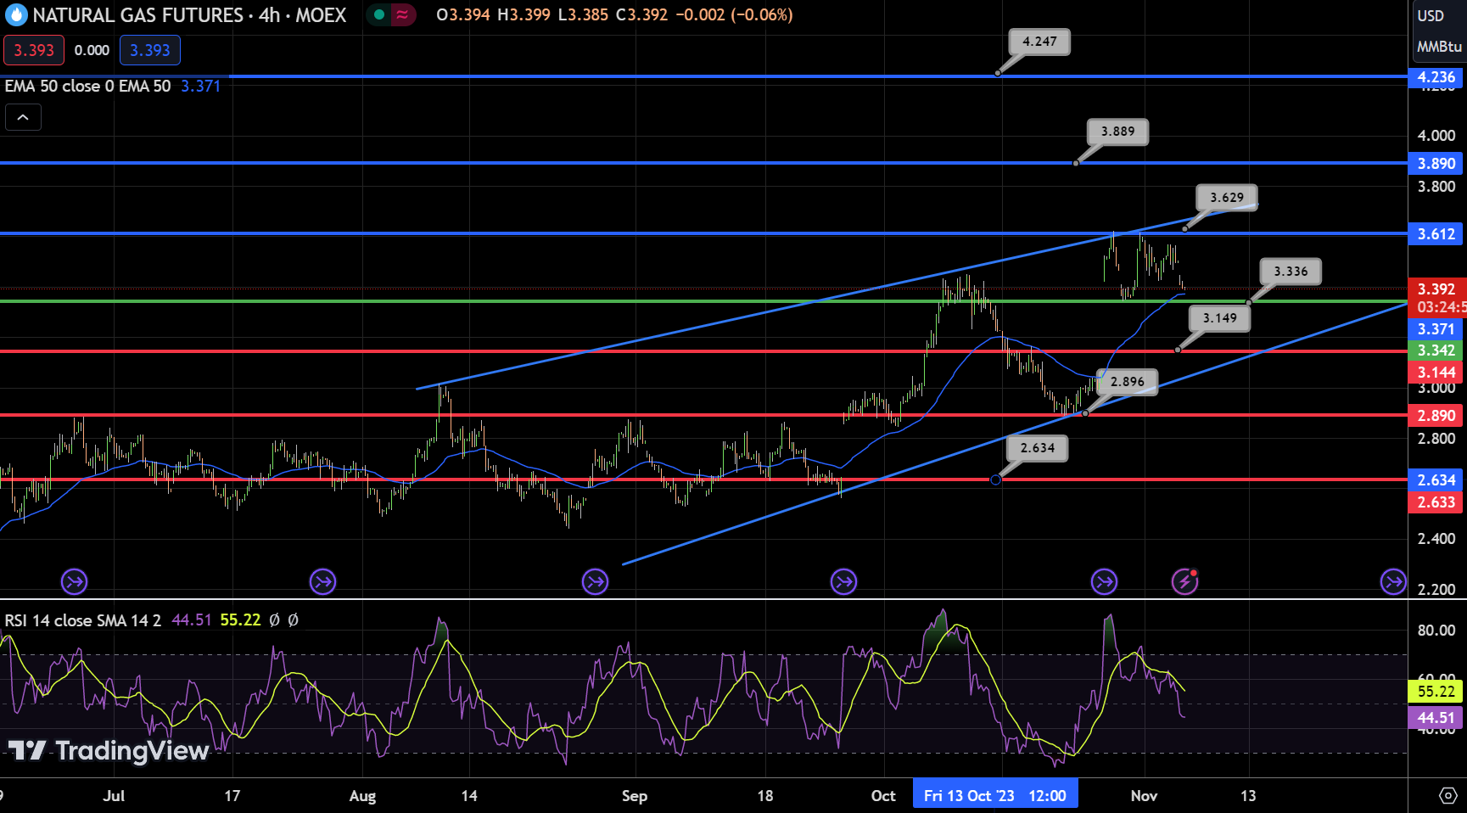
Task: Click the 2.634 price callout label
Action: pos(1037,448)
